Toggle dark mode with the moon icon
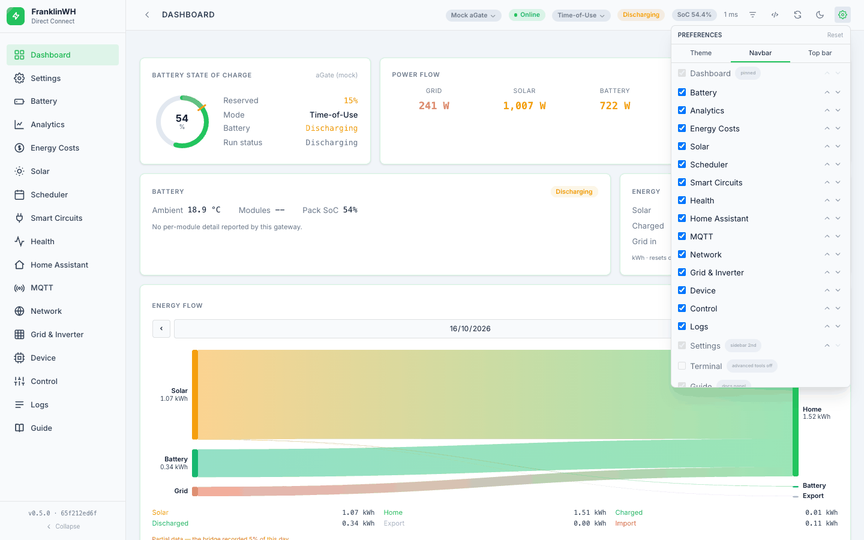 pos(820,15)
